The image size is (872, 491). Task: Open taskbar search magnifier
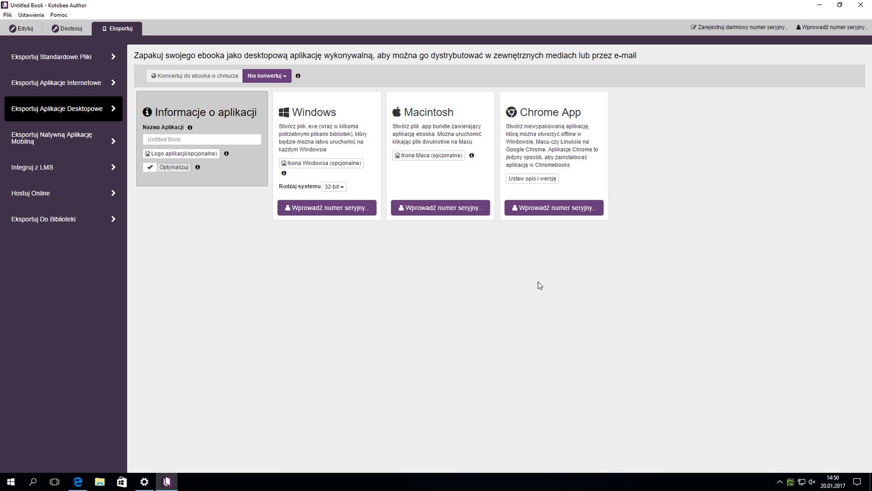tap(33, 482)
